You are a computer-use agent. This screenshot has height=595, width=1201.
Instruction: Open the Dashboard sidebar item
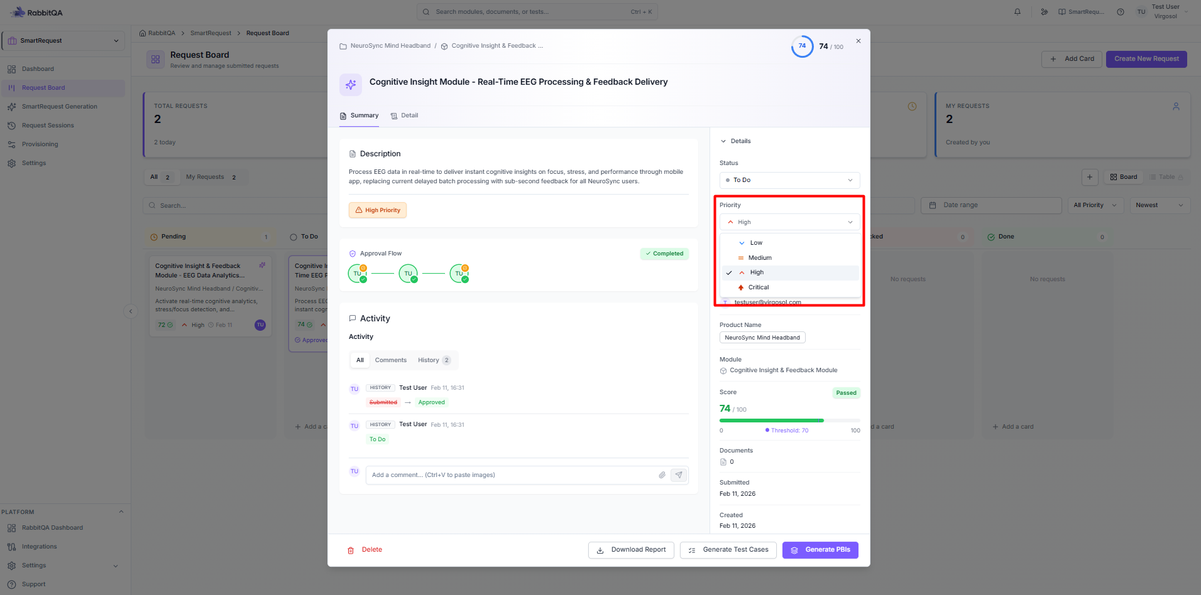[38, 69]
